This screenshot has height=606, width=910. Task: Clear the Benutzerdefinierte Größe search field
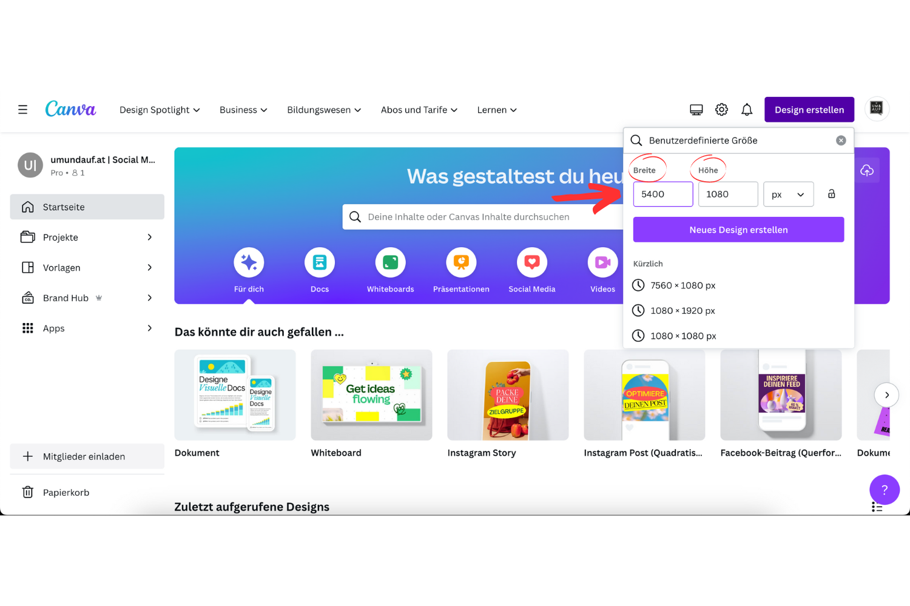[x=841, y=141]
